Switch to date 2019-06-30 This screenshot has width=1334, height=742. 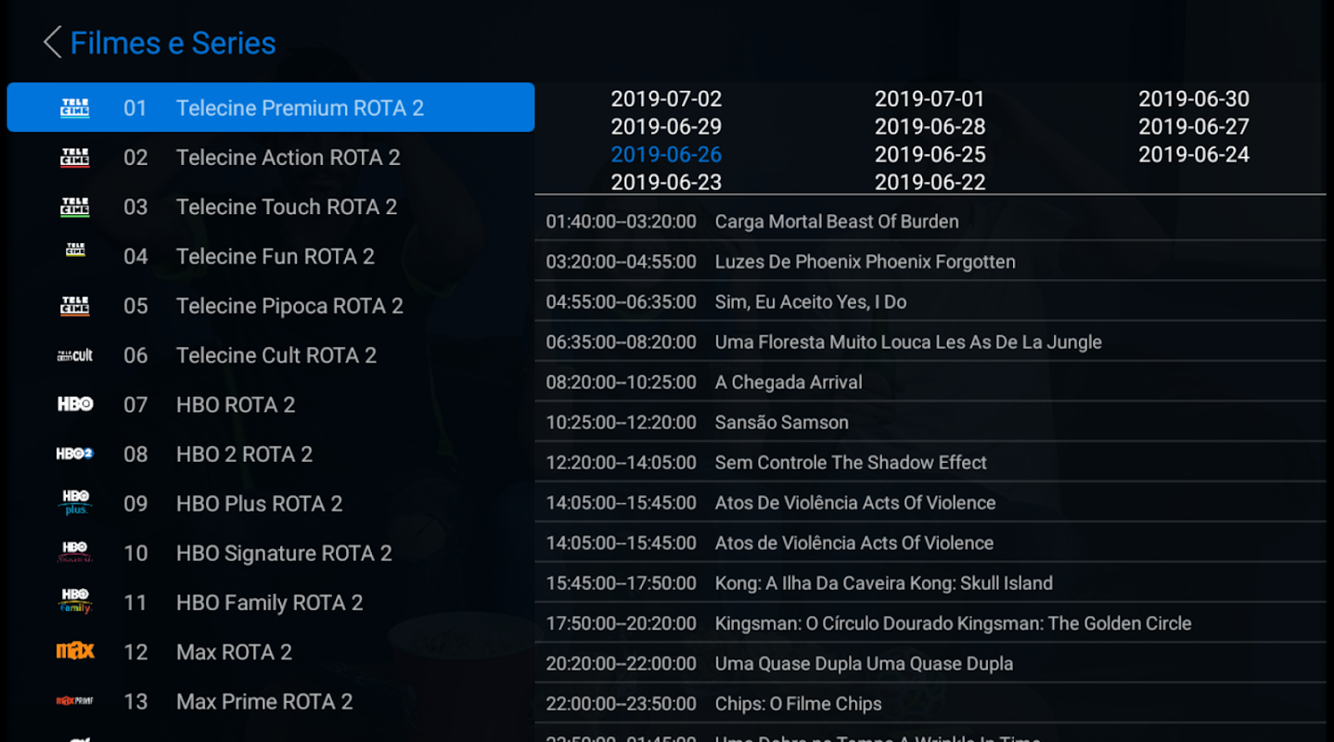(x=1194, y=98)
